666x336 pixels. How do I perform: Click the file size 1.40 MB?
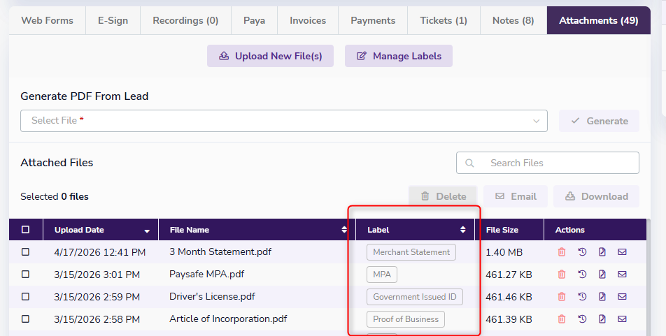(504, 252)
